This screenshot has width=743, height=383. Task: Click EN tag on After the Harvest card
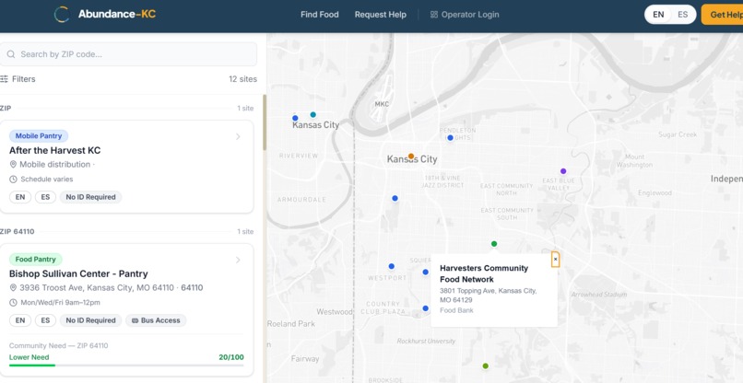[x=20, y=197]
